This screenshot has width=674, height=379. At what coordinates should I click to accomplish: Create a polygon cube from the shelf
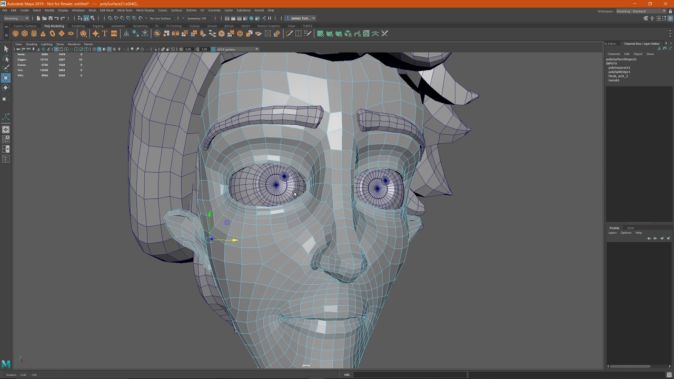(25, 34)
